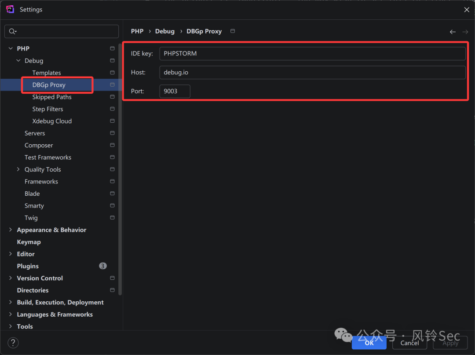Screen dimensions: 475x355
Task: Click the forward arrow in settings header
Action: 465,32
